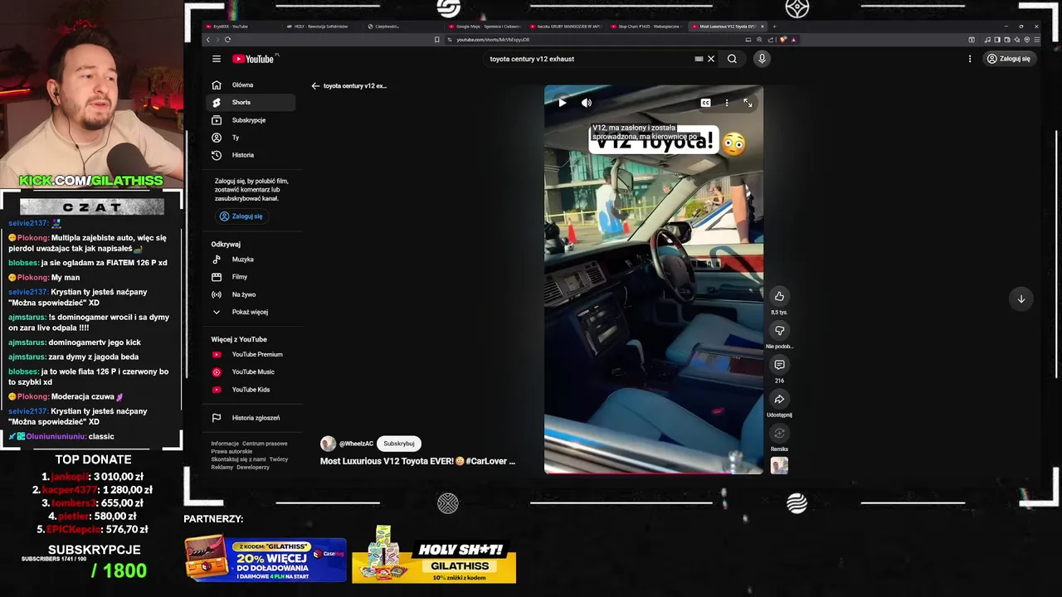Browse Na żywo live streams
The width and height of the screenshot is (1062, 597).
pos(251,294)
